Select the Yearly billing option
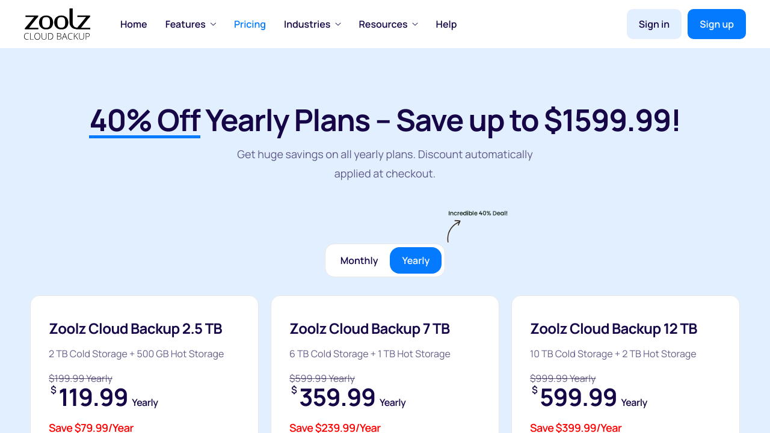The width and height of the screenshot is (770, 433). [416, 260]
